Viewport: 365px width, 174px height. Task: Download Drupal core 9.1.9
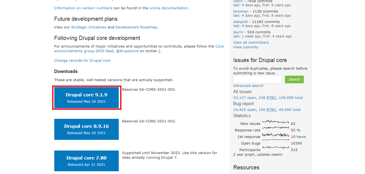click(x=86, y=98)
